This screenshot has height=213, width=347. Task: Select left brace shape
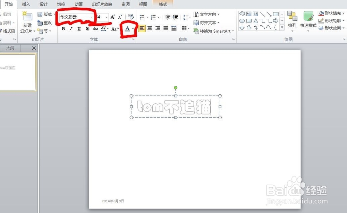tap(276, 27)
